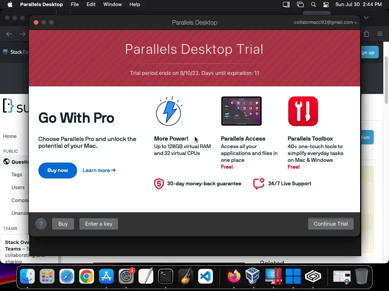Launch Safari from the Dock
This screenshot has width=389, height=291.
(x=67, y=276)
